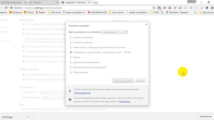Open the мои соцсети bookmark folder
214x120 pixels.
pos(116,12)
